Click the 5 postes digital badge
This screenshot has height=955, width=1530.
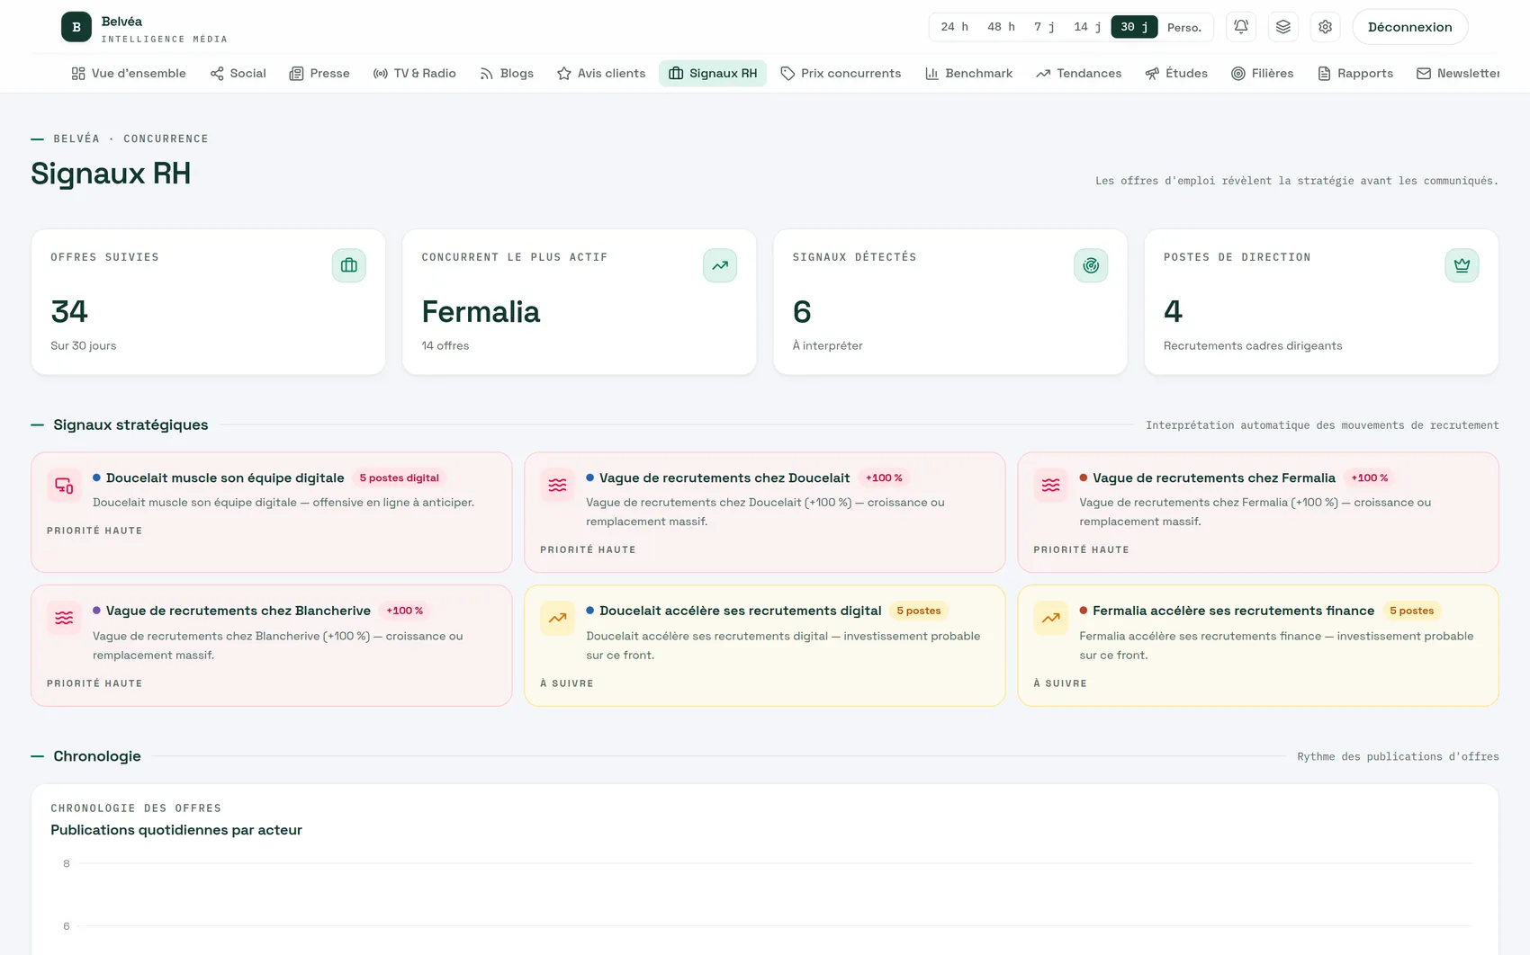coord(400,478)
